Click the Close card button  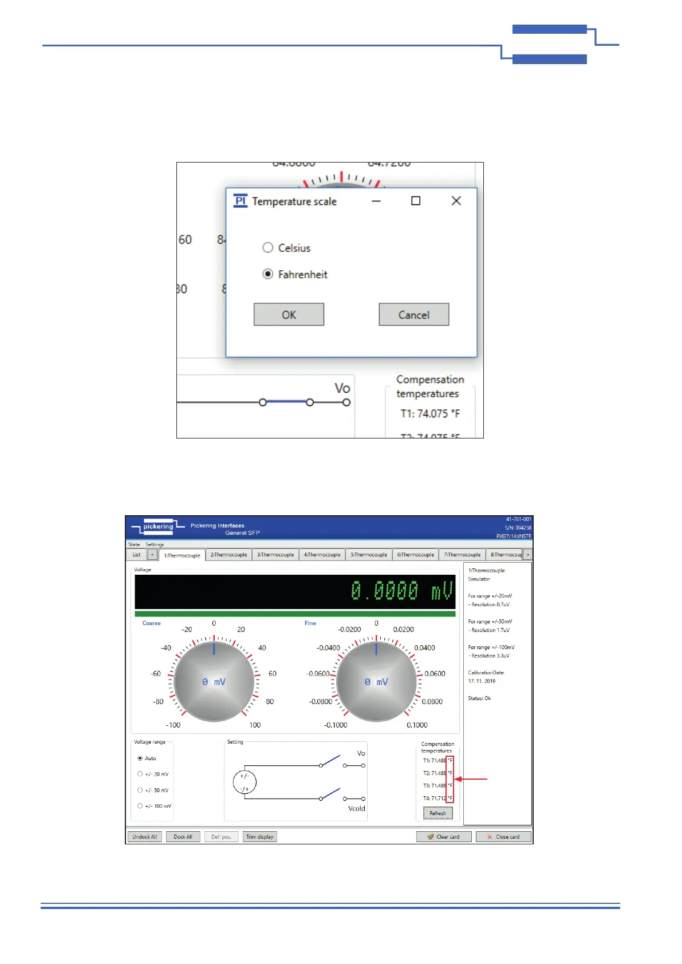pyautogui.click(x=503, y=837)
